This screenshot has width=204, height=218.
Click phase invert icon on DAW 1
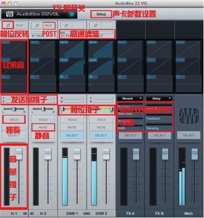point(66,25)
